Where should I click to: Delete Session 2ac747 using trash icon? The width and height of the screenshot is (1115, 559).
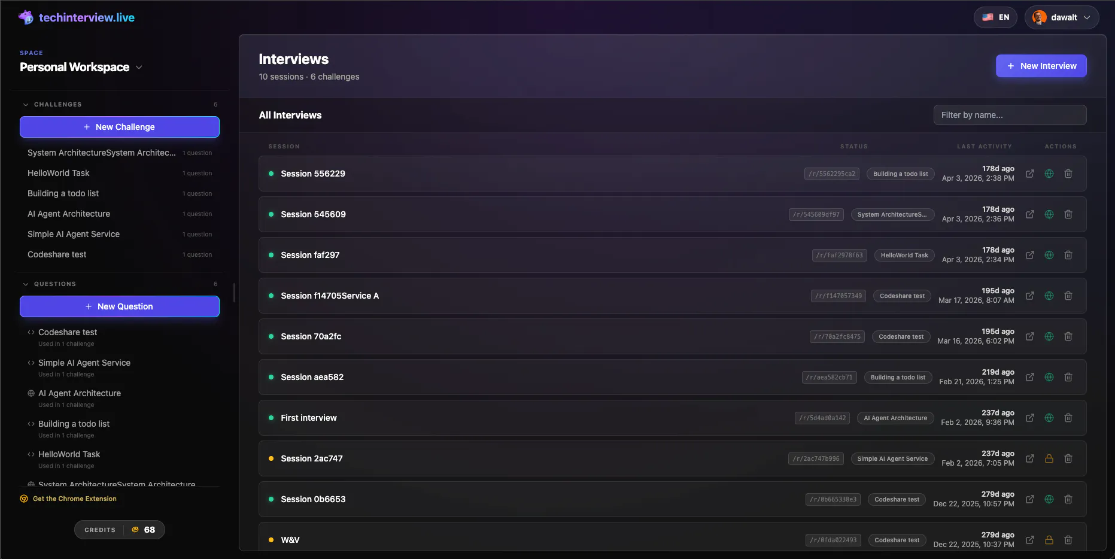pyautogui.click(x=1068, y=458)
